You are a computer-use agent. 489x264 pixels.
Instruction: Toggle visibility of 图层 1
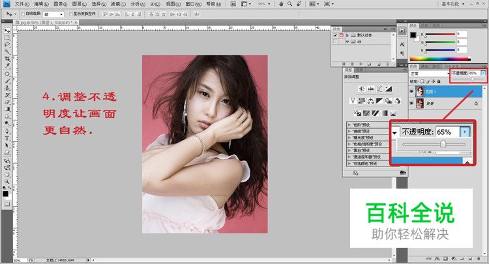pos(411,92)
